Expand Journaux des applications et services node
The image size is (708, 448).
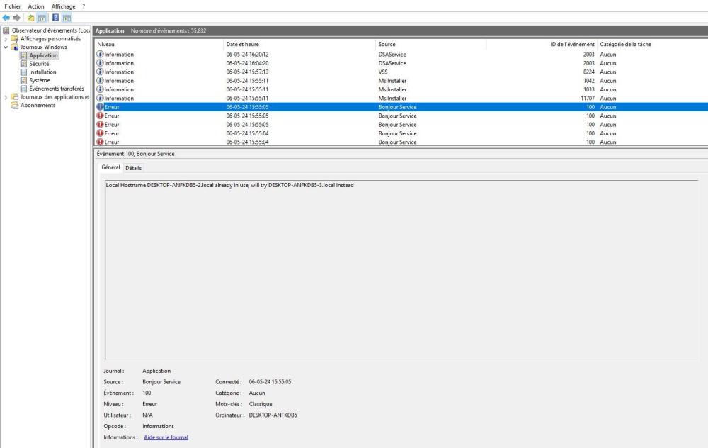(6, 97)
